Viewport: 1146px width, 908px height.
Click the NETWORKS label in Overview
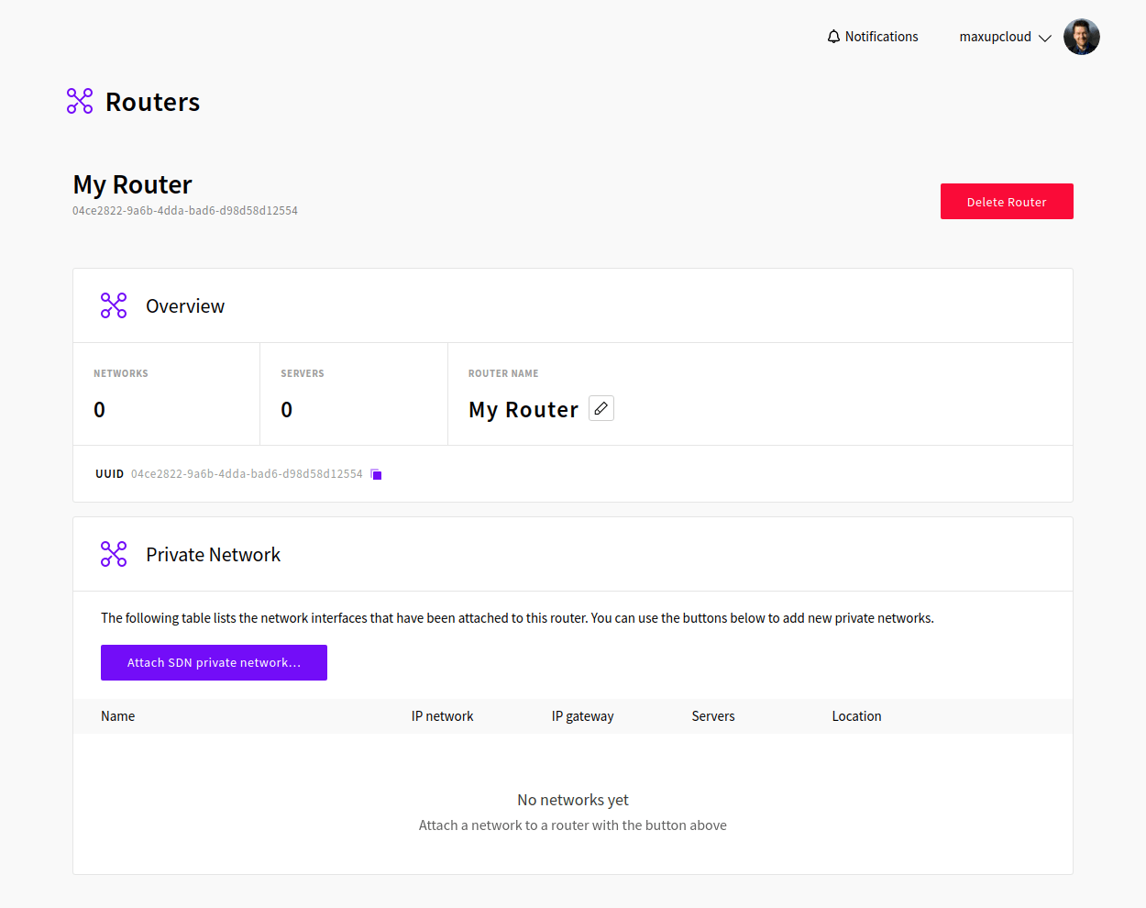[x=121, y=373]
